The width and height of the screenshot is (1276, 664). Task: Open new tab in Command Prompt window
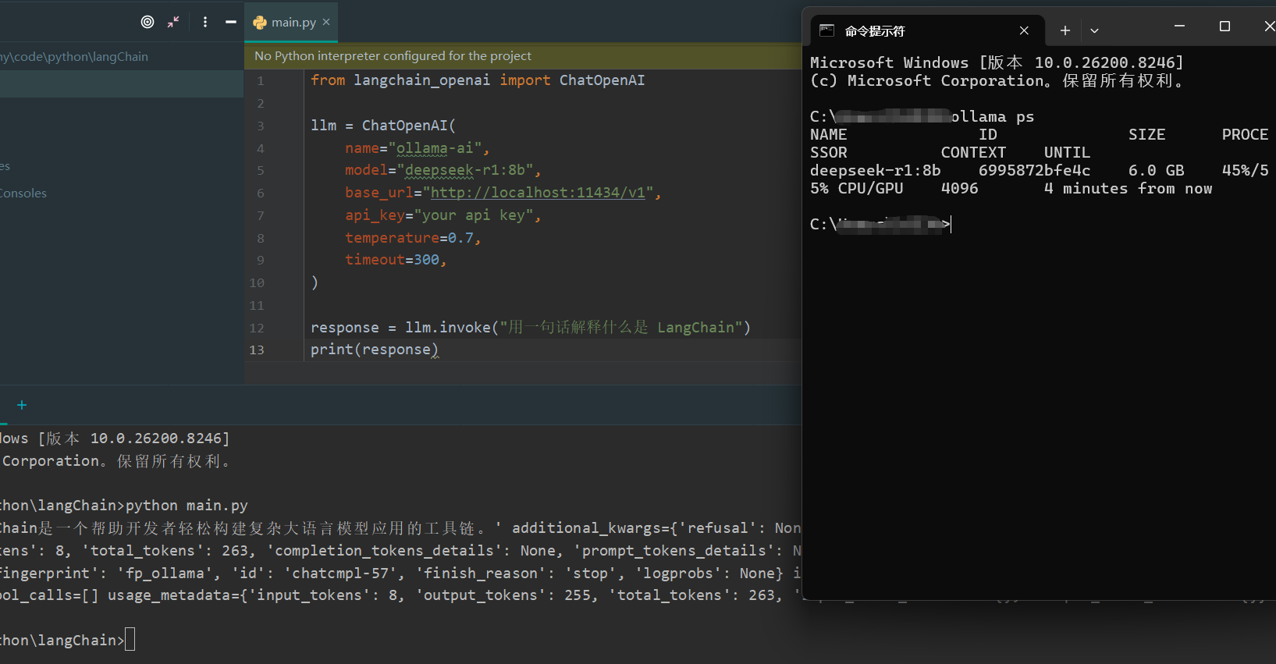(x=1065, y=30)
